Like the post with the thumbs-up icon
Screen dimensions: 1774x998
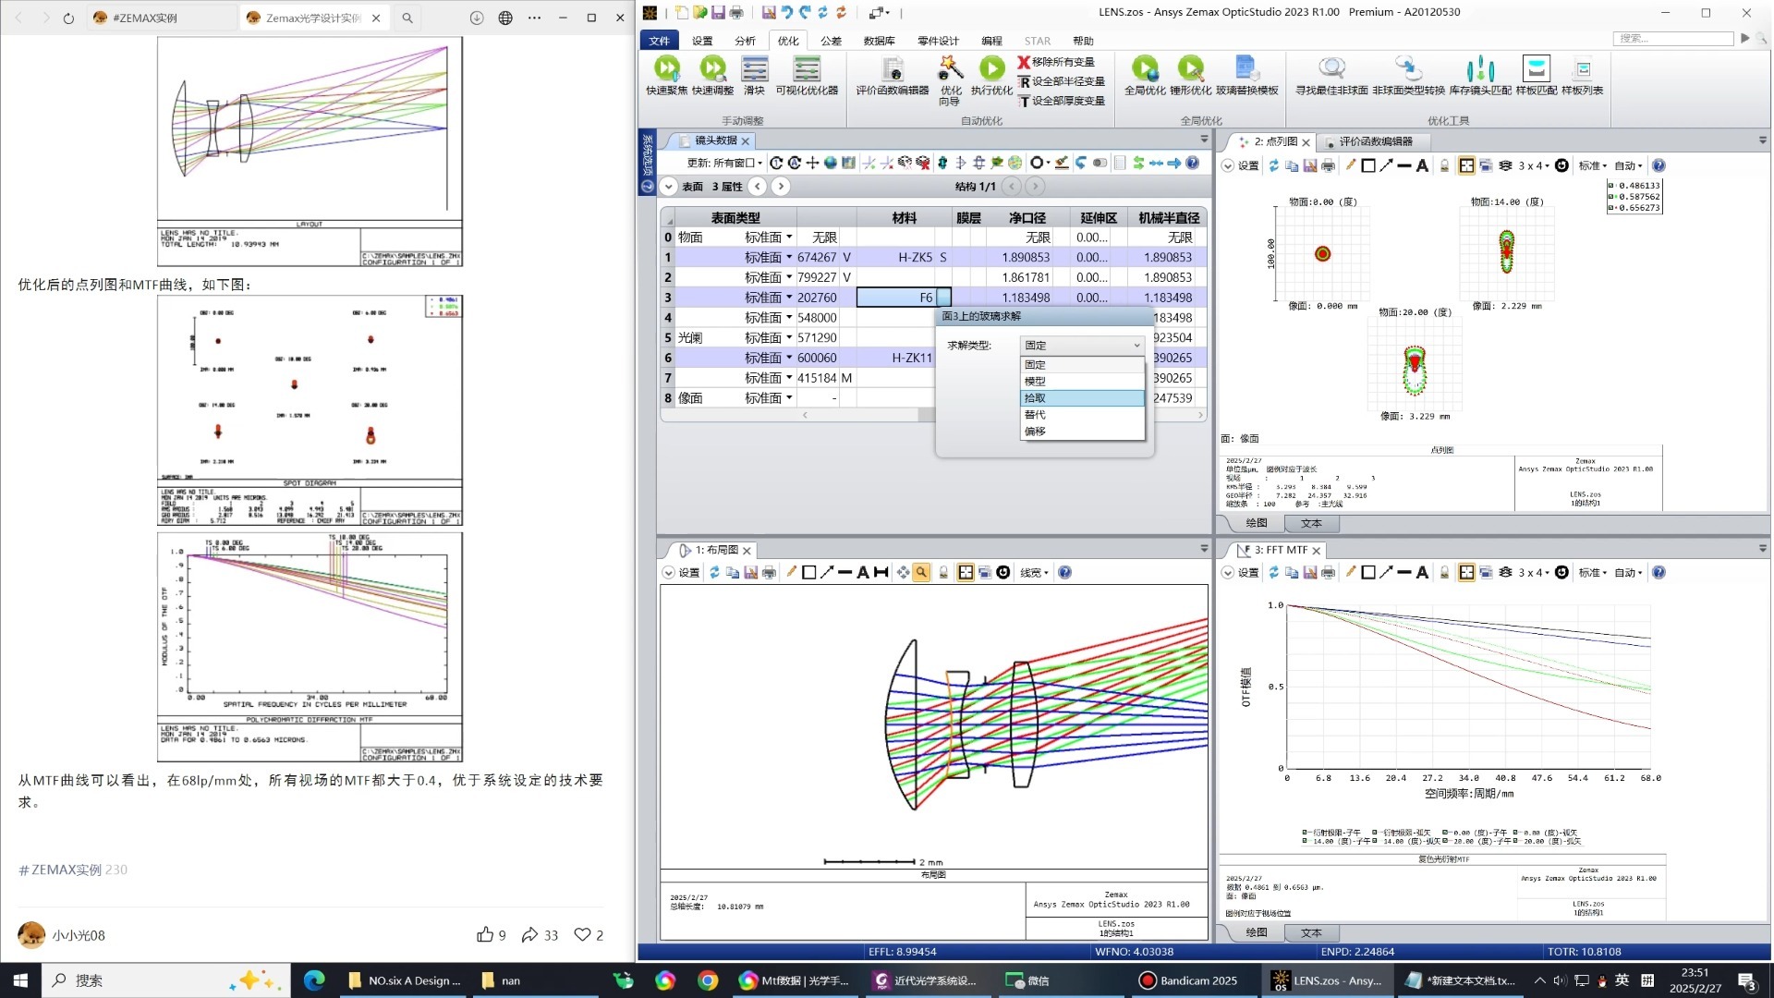click(485, 935)
